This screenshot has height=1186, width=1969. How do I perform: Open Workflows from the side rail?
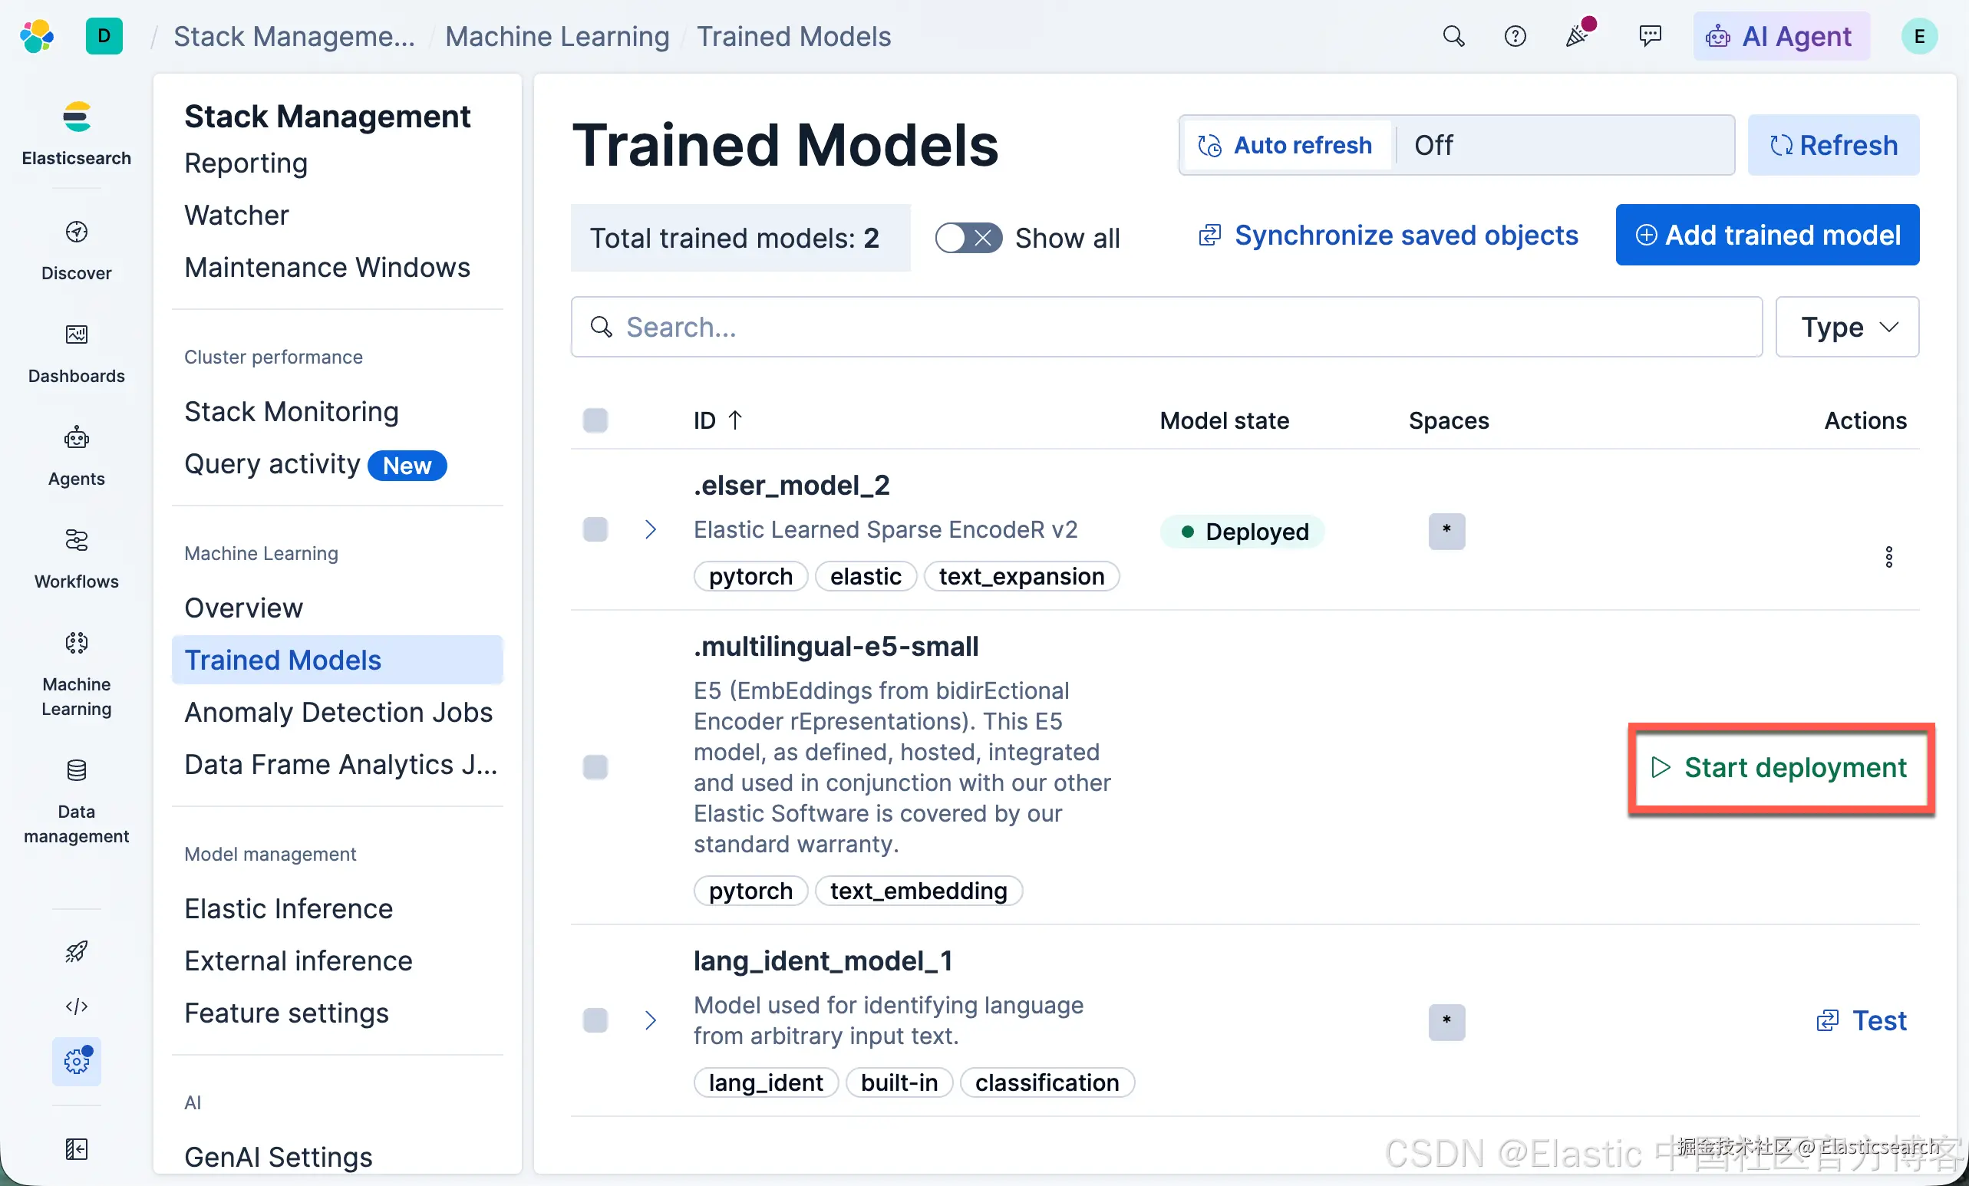tap(77, 558)
